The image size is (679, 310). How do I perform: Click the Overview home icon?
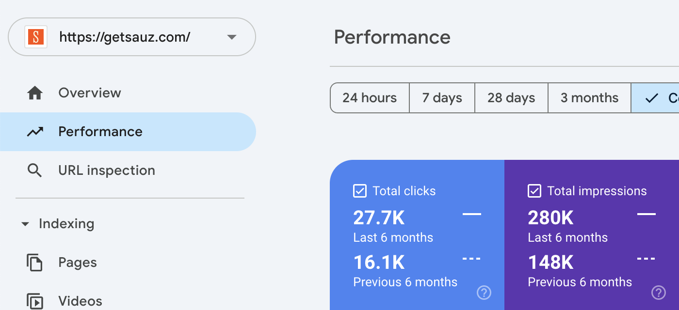pos(35,93)
